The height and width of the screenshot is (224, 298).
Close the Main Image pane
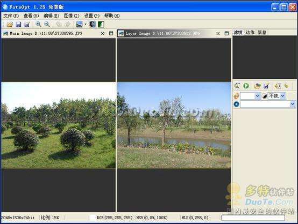[103, 34]
